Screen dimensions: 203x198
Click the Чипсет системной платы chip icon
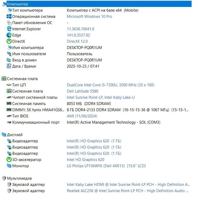tap(9, 97)
